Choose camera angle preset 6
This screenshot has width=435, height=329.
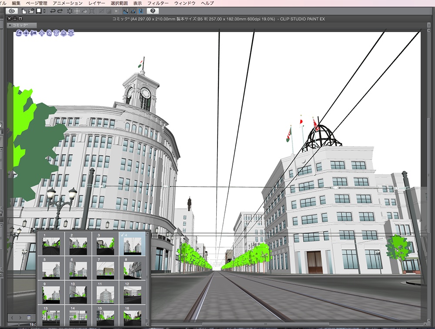coord(78,268)
